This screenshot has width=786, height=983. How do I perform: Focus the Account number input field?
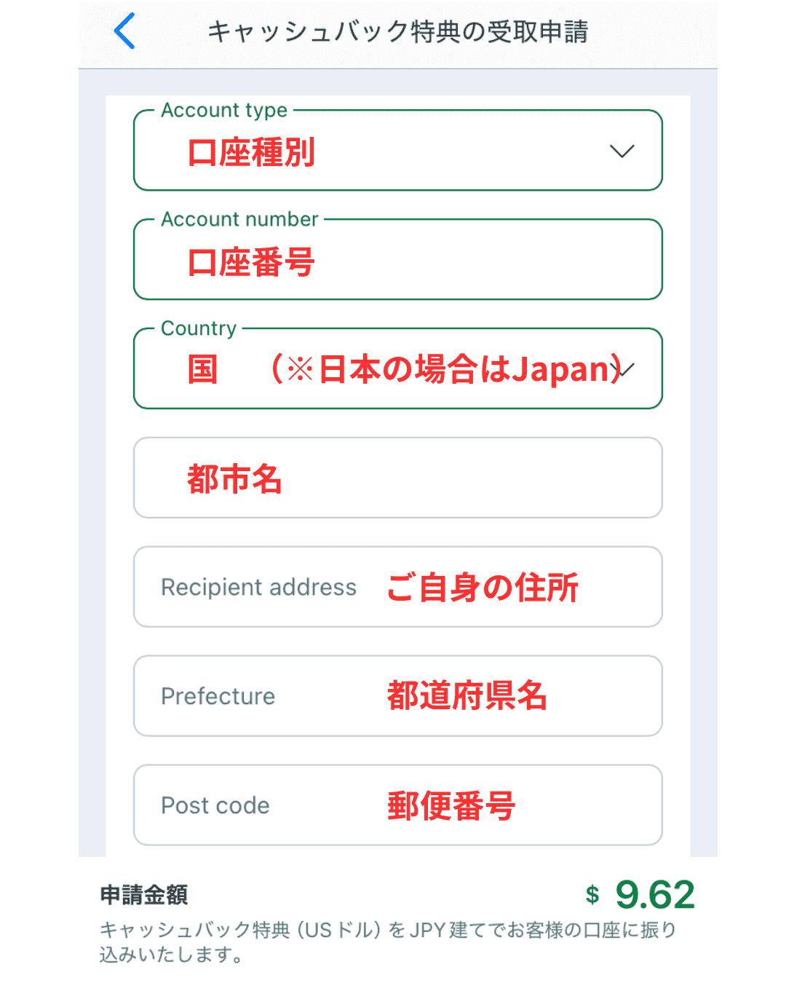(x=397, y=261)
